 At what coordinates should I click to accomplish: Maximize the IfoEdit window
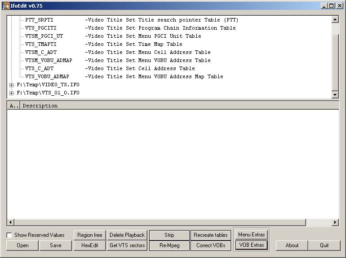pyautogui.click(x=332, y=6)
